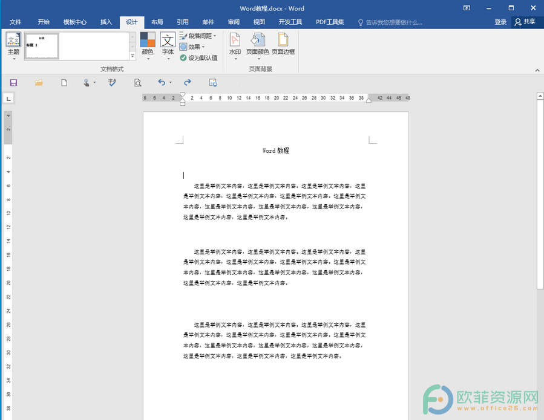Switch to the Insert (插入) tab
The width and height of the screenshot is (544, 420).
[x=106, y=22]
